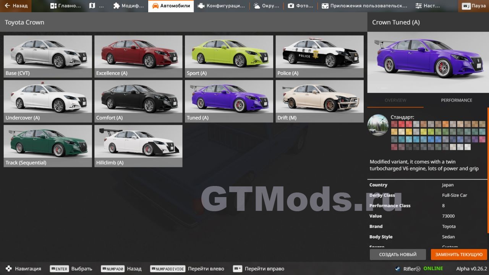The width and height of the screenshot is (489, 275).
Task: Click the Toyota Crown heading
Action: pos(24,22)
